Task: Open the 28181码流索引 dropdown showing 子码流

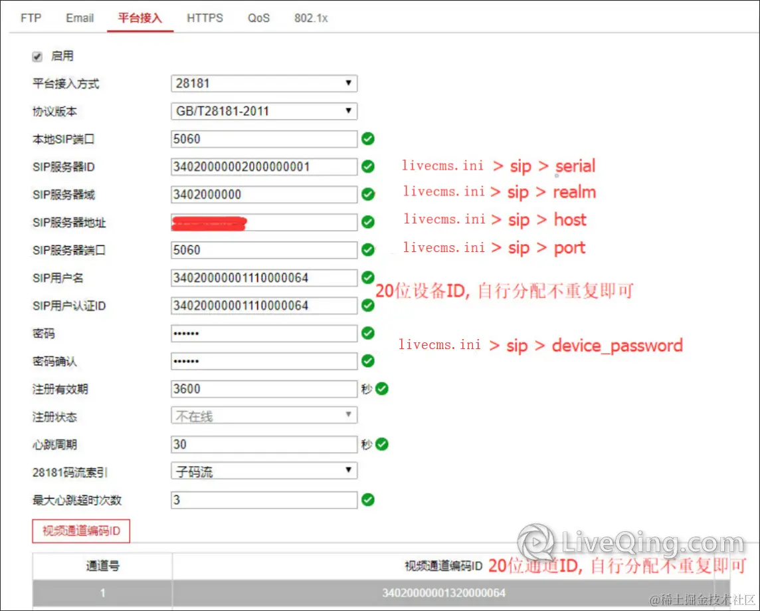Action: point(264,470)
